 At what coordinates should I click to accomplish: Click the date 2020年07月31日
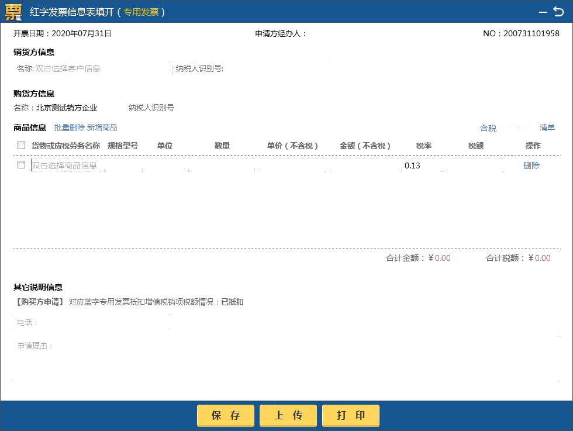click(x=81, y=33)
